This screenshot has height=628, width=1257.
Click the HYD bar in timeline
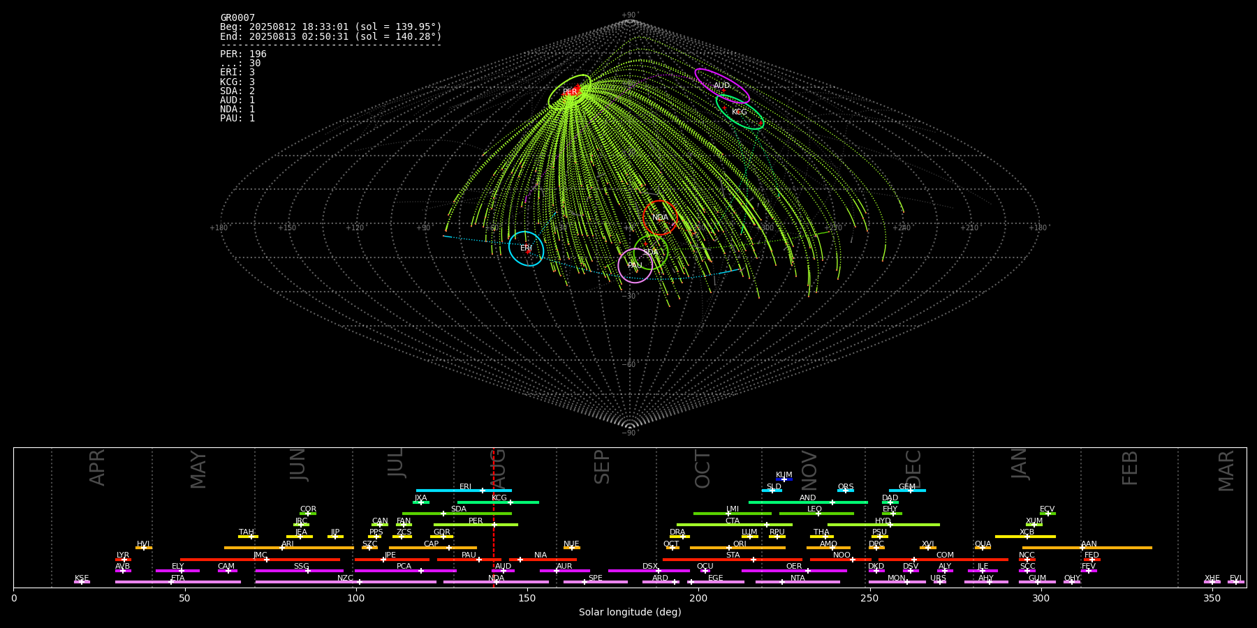[883, 525]
